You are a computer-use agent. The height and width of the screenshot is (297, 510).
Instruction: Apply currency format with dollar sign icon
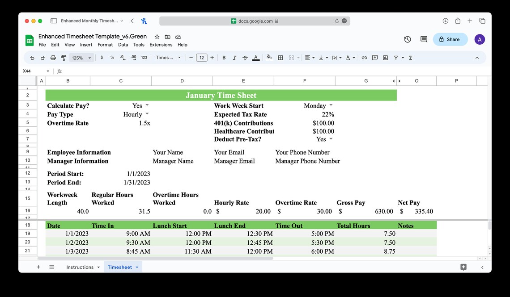point(101,58)
